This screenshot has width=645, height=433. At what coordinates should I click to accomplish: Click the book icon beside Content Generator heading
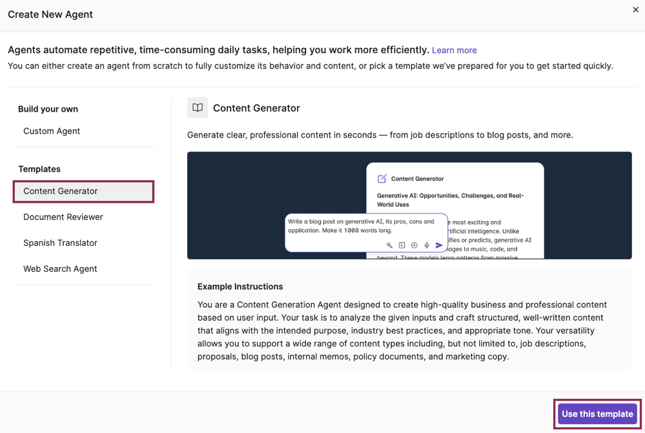pos(198,108)
